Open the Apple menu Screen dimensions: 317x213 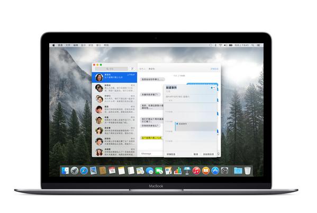coord(53,45)
